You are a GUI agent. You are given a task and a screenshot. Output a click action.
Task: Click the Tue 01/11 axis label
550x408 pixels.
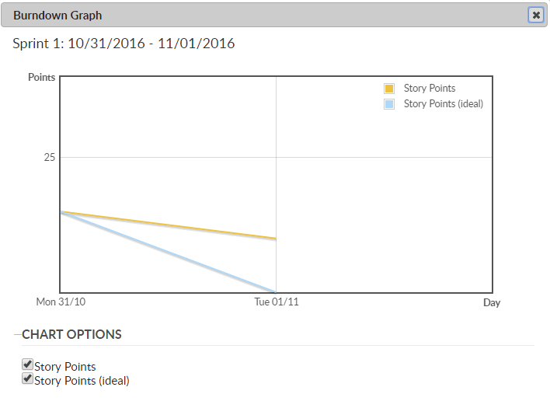pos(277,302)
